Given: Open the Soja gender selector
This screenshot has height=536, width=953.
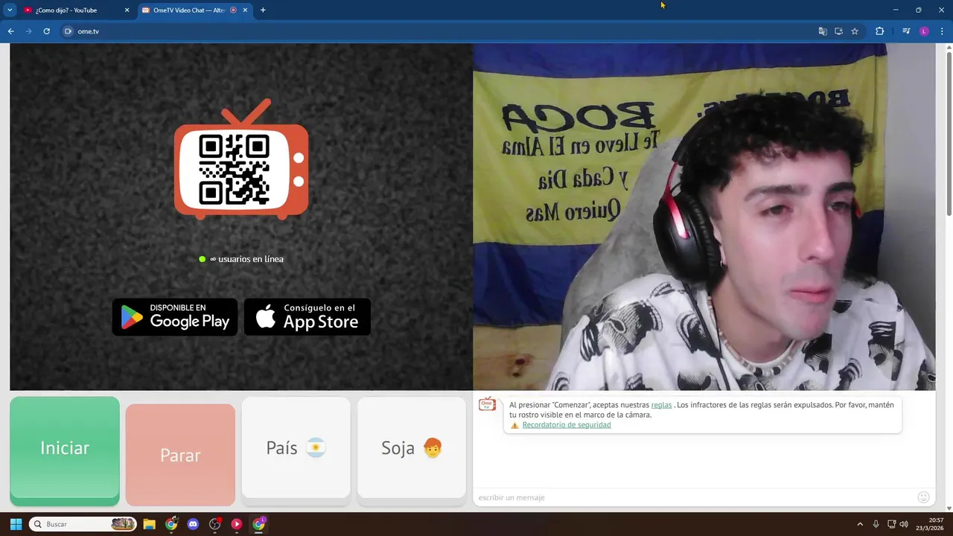Looking at the screenshot, I should [x=412, y=448].
